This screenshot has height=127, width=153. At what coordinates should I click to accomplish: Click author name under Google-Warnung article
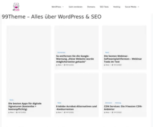pyautogui.click(x=60, y=65)
